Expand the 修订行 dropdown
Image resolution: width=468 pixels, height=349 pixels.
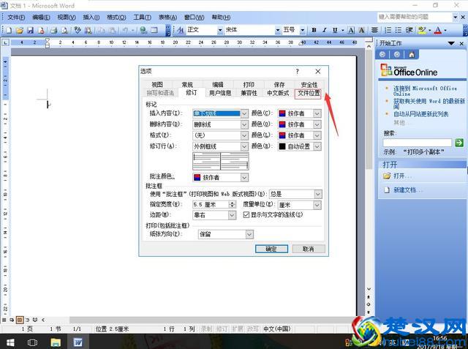(x=244, y=146)
